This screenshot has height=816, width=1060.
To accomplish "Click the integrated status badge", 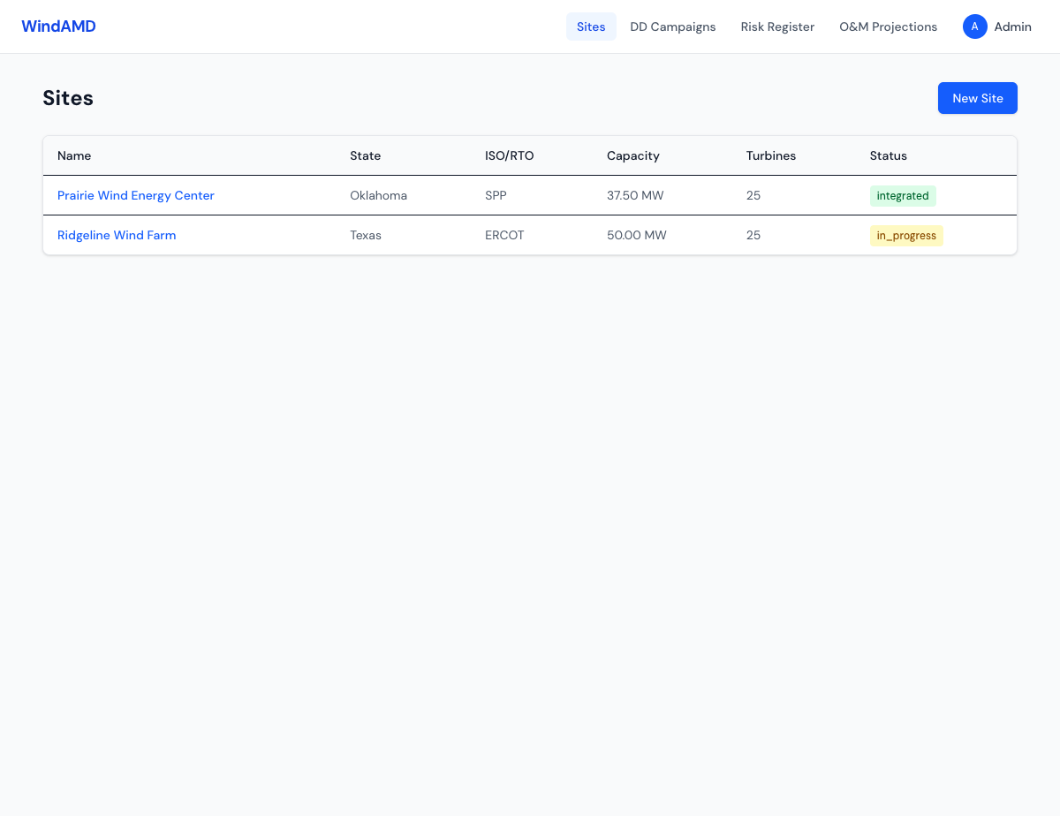I will tap(903, 195).
